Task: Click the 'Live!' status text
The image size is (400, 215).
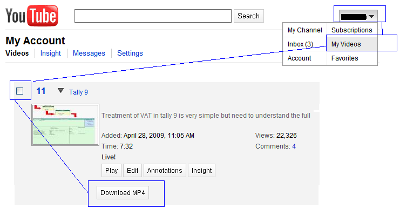Action: (x=109, y=157)
